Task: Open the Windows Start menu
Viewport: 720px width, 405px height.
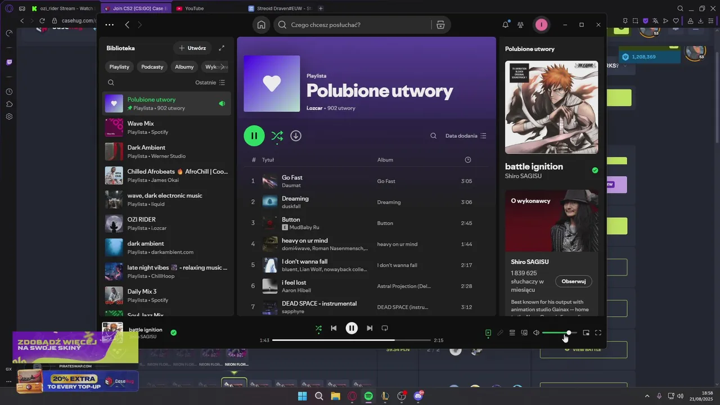Action: [302, 396]
